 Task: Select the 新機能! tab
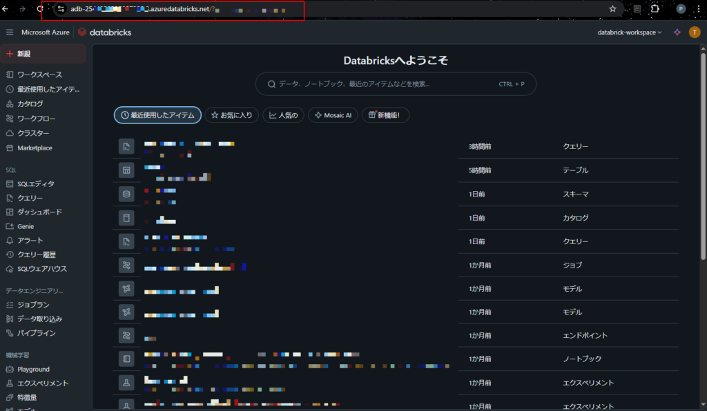coord(385,115)
